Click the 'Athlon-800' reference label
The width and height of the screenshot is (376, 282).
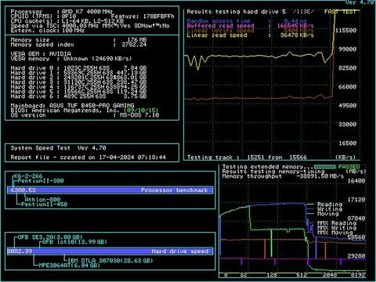[42, 200]
